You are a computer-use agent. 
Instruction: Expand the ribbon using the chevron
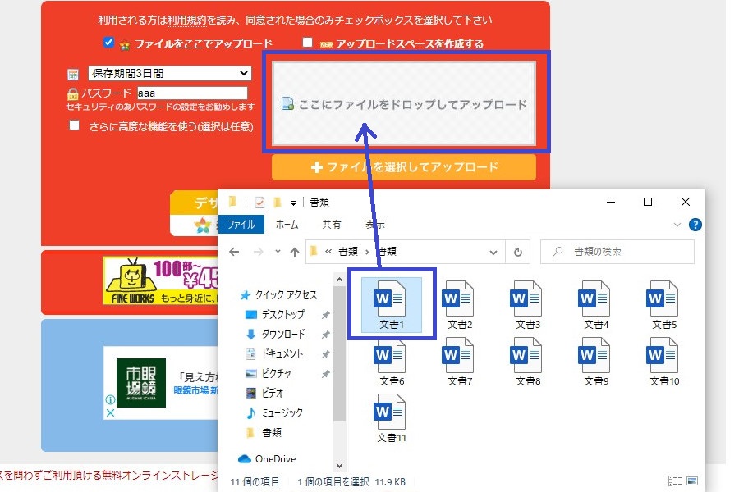pyautogui.click(x=677, y=224)
